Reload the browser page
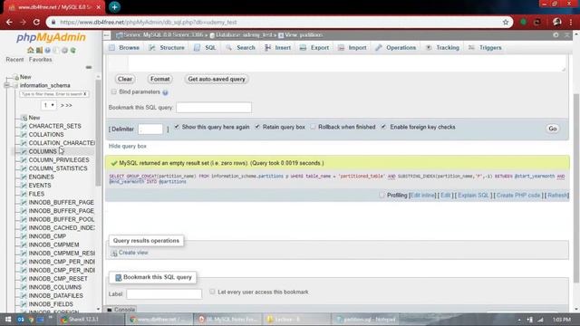Viewport: 580px width, 326px height. tap(36, 22)
